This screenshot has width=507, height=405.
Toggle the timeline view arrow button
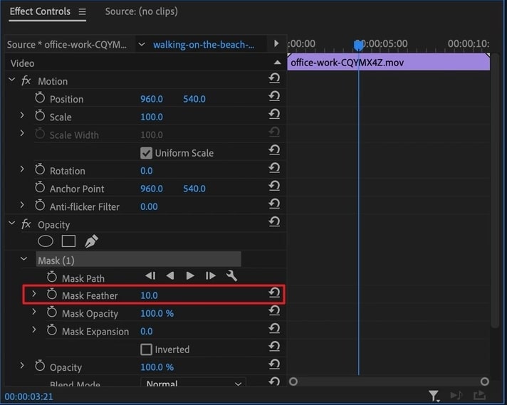pos(276,43)
